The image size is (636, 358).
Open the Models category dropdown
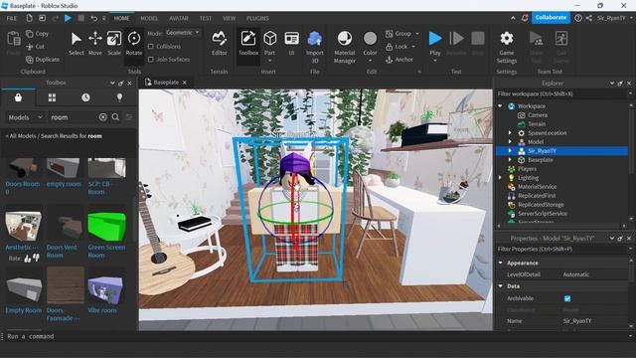click(x=25, y=117)
